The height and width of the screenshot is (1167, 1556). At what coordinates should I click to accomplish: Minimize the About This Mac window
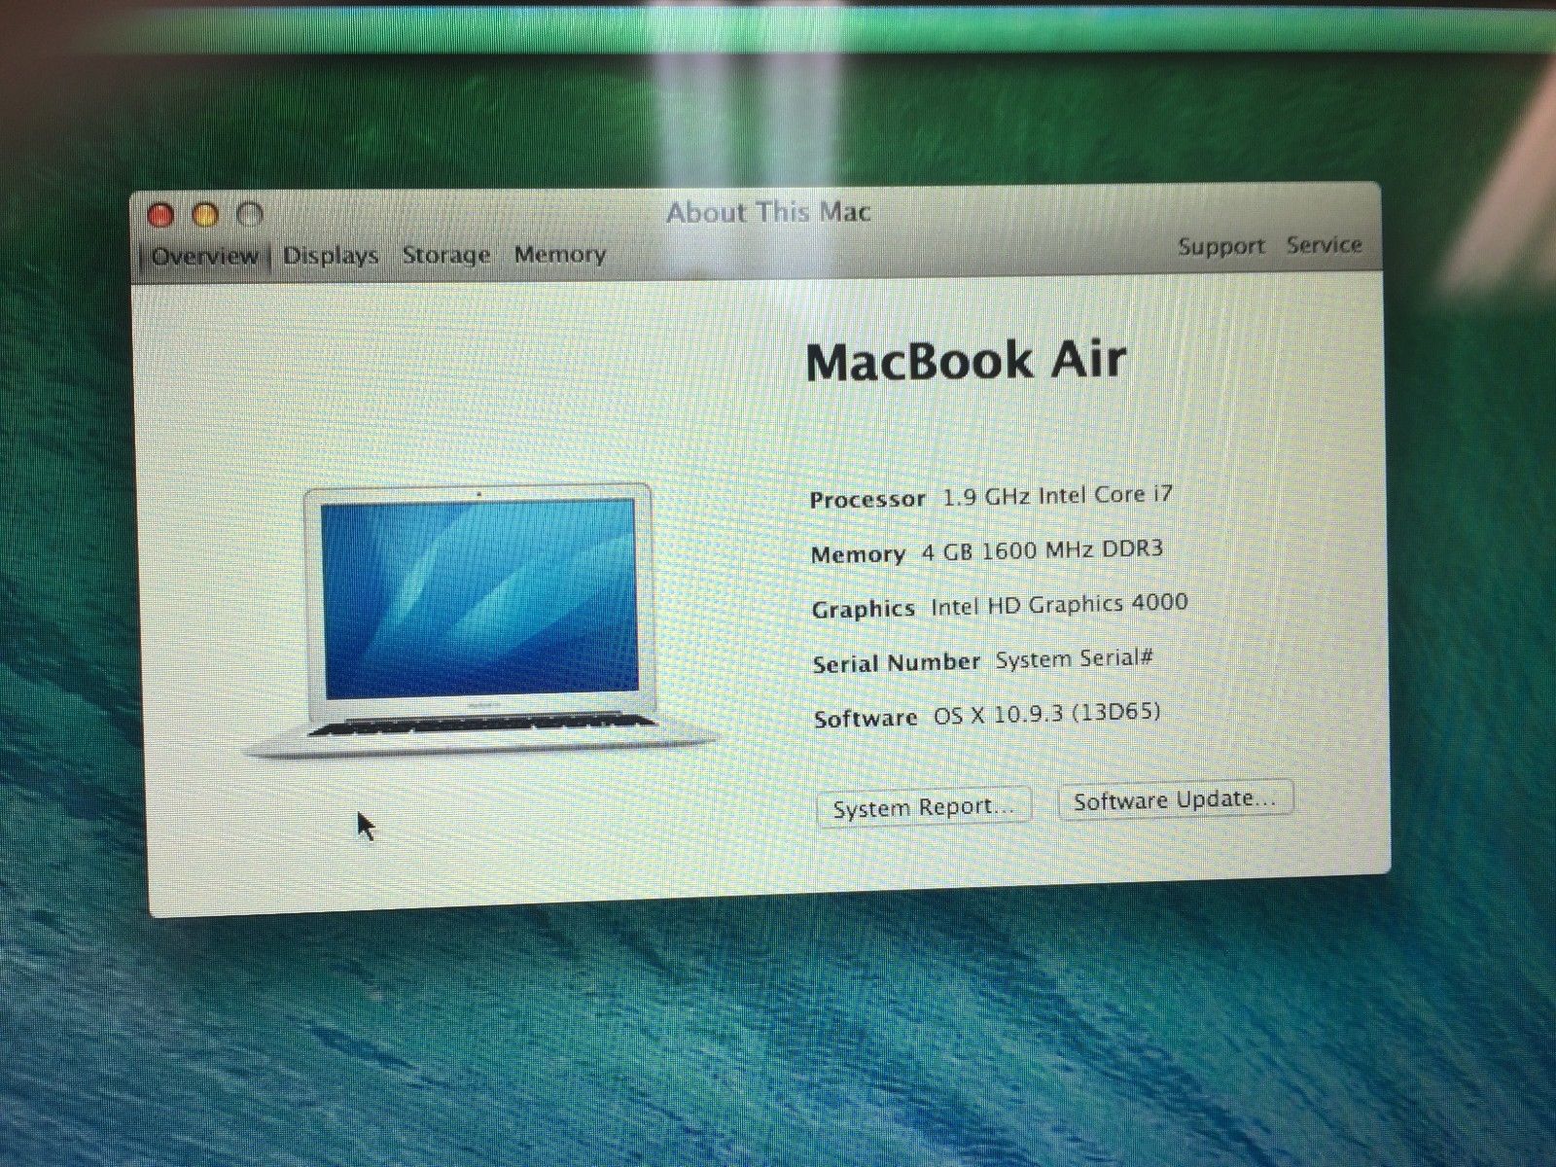(x=205, y=214)
